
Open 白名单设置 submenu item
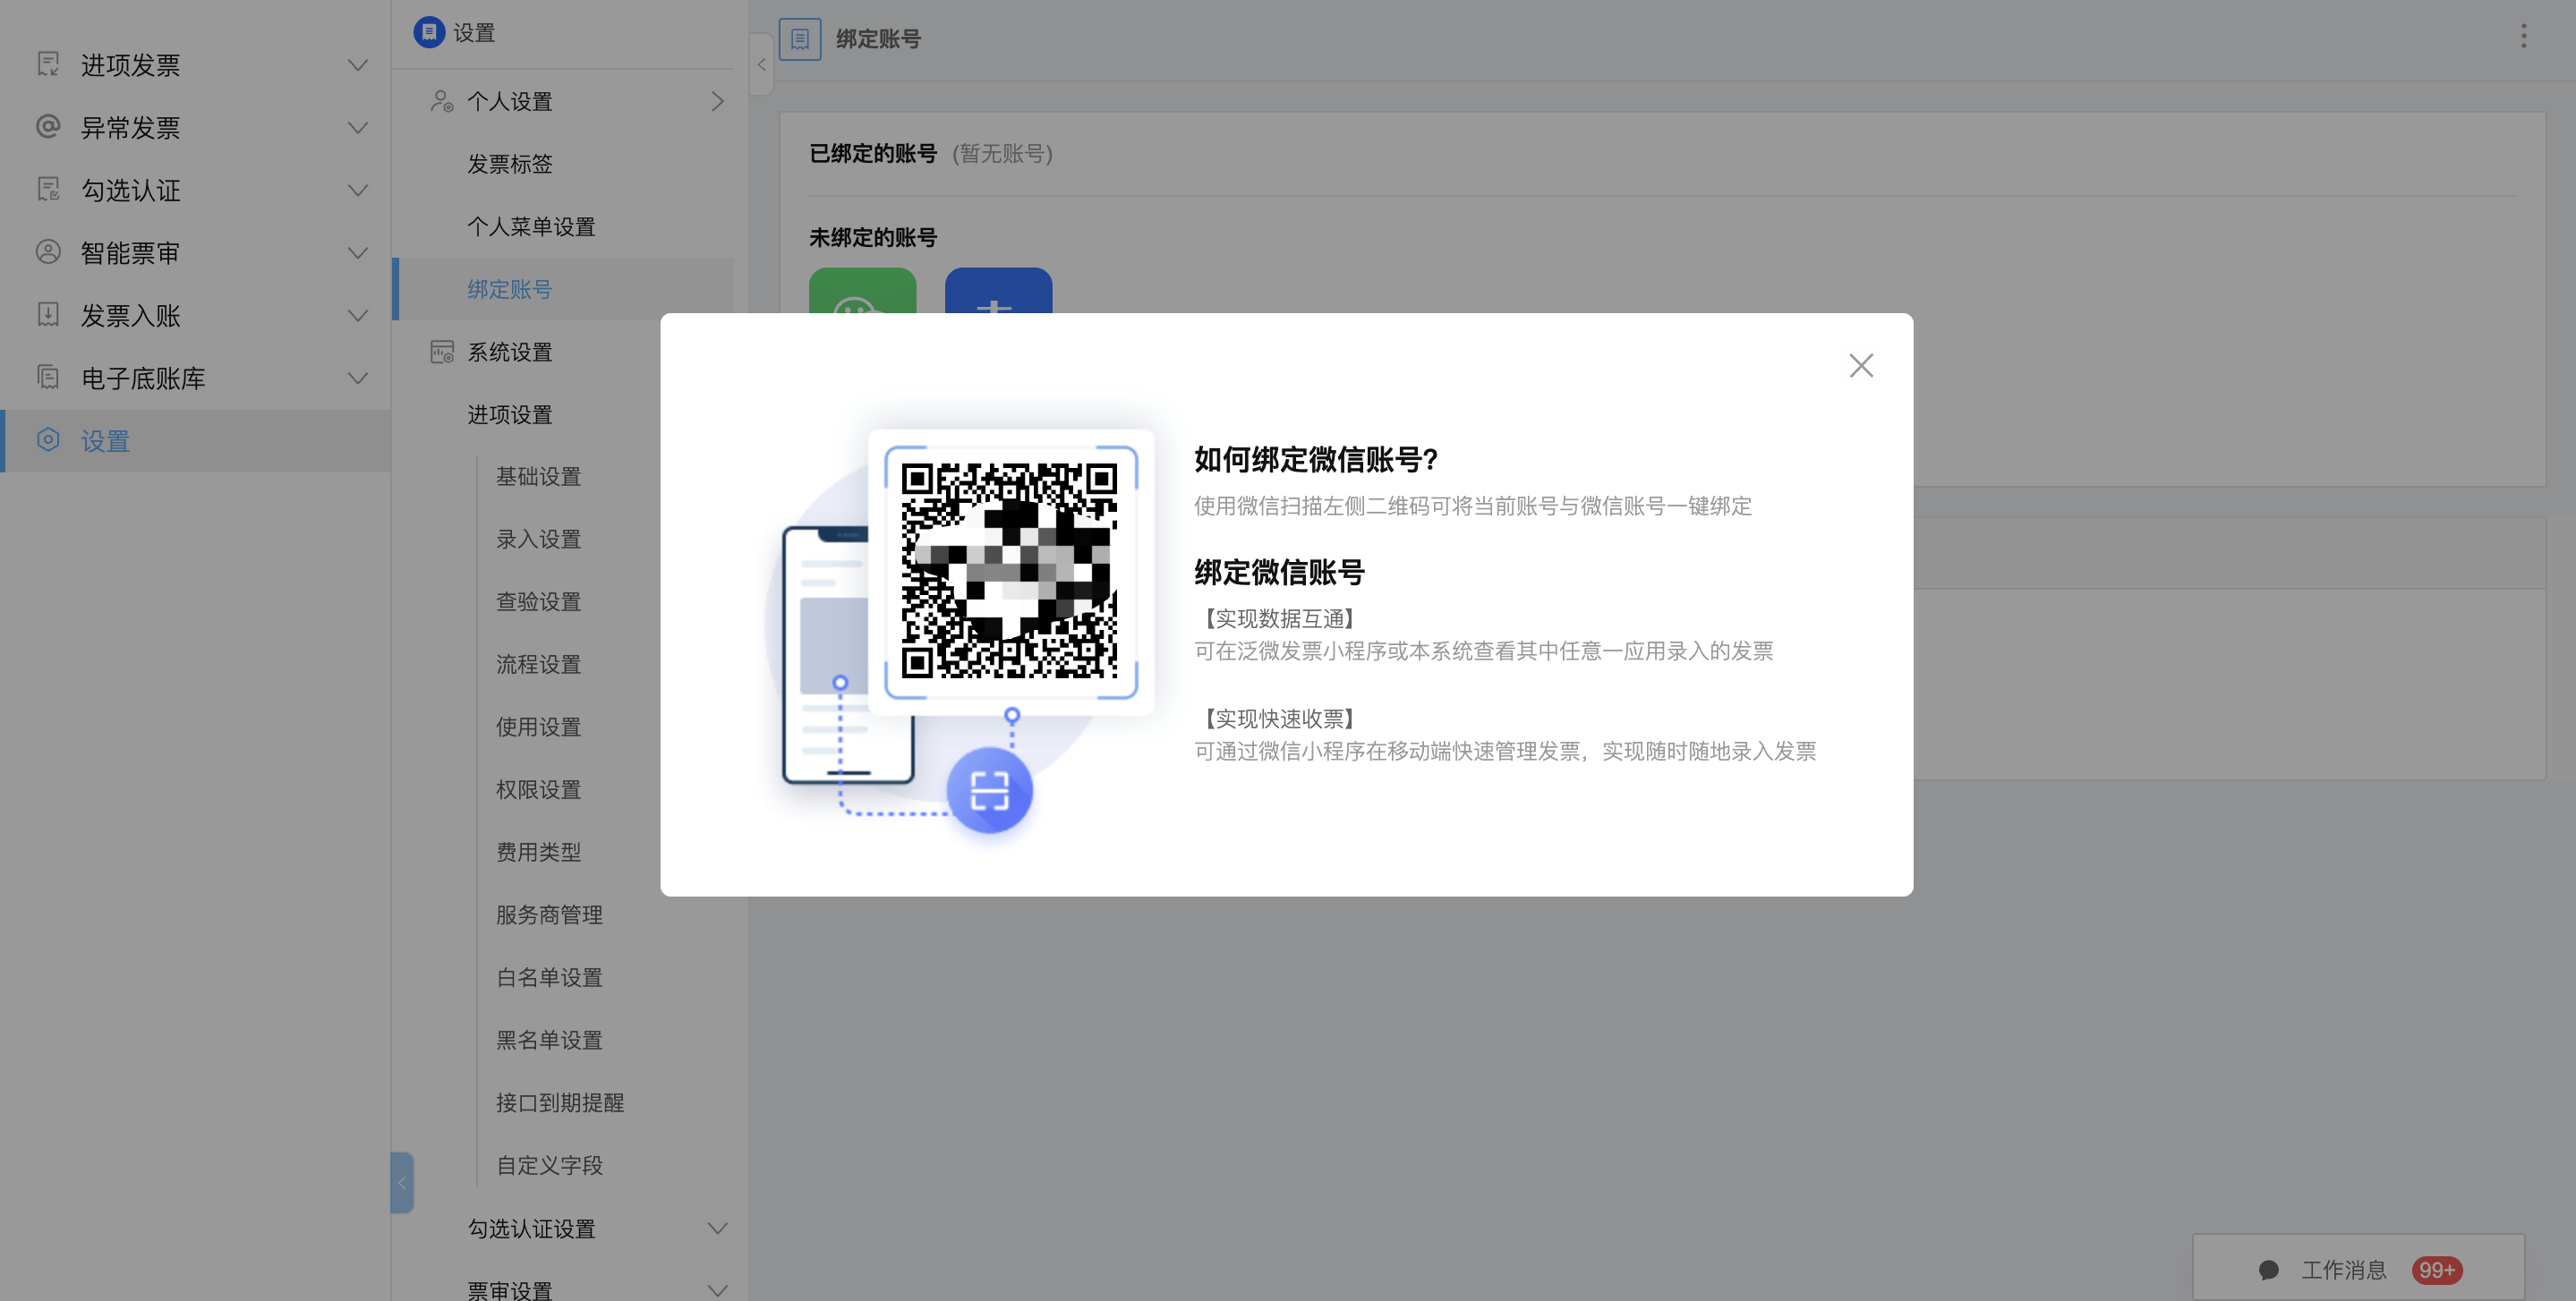[x=549, y=977]
